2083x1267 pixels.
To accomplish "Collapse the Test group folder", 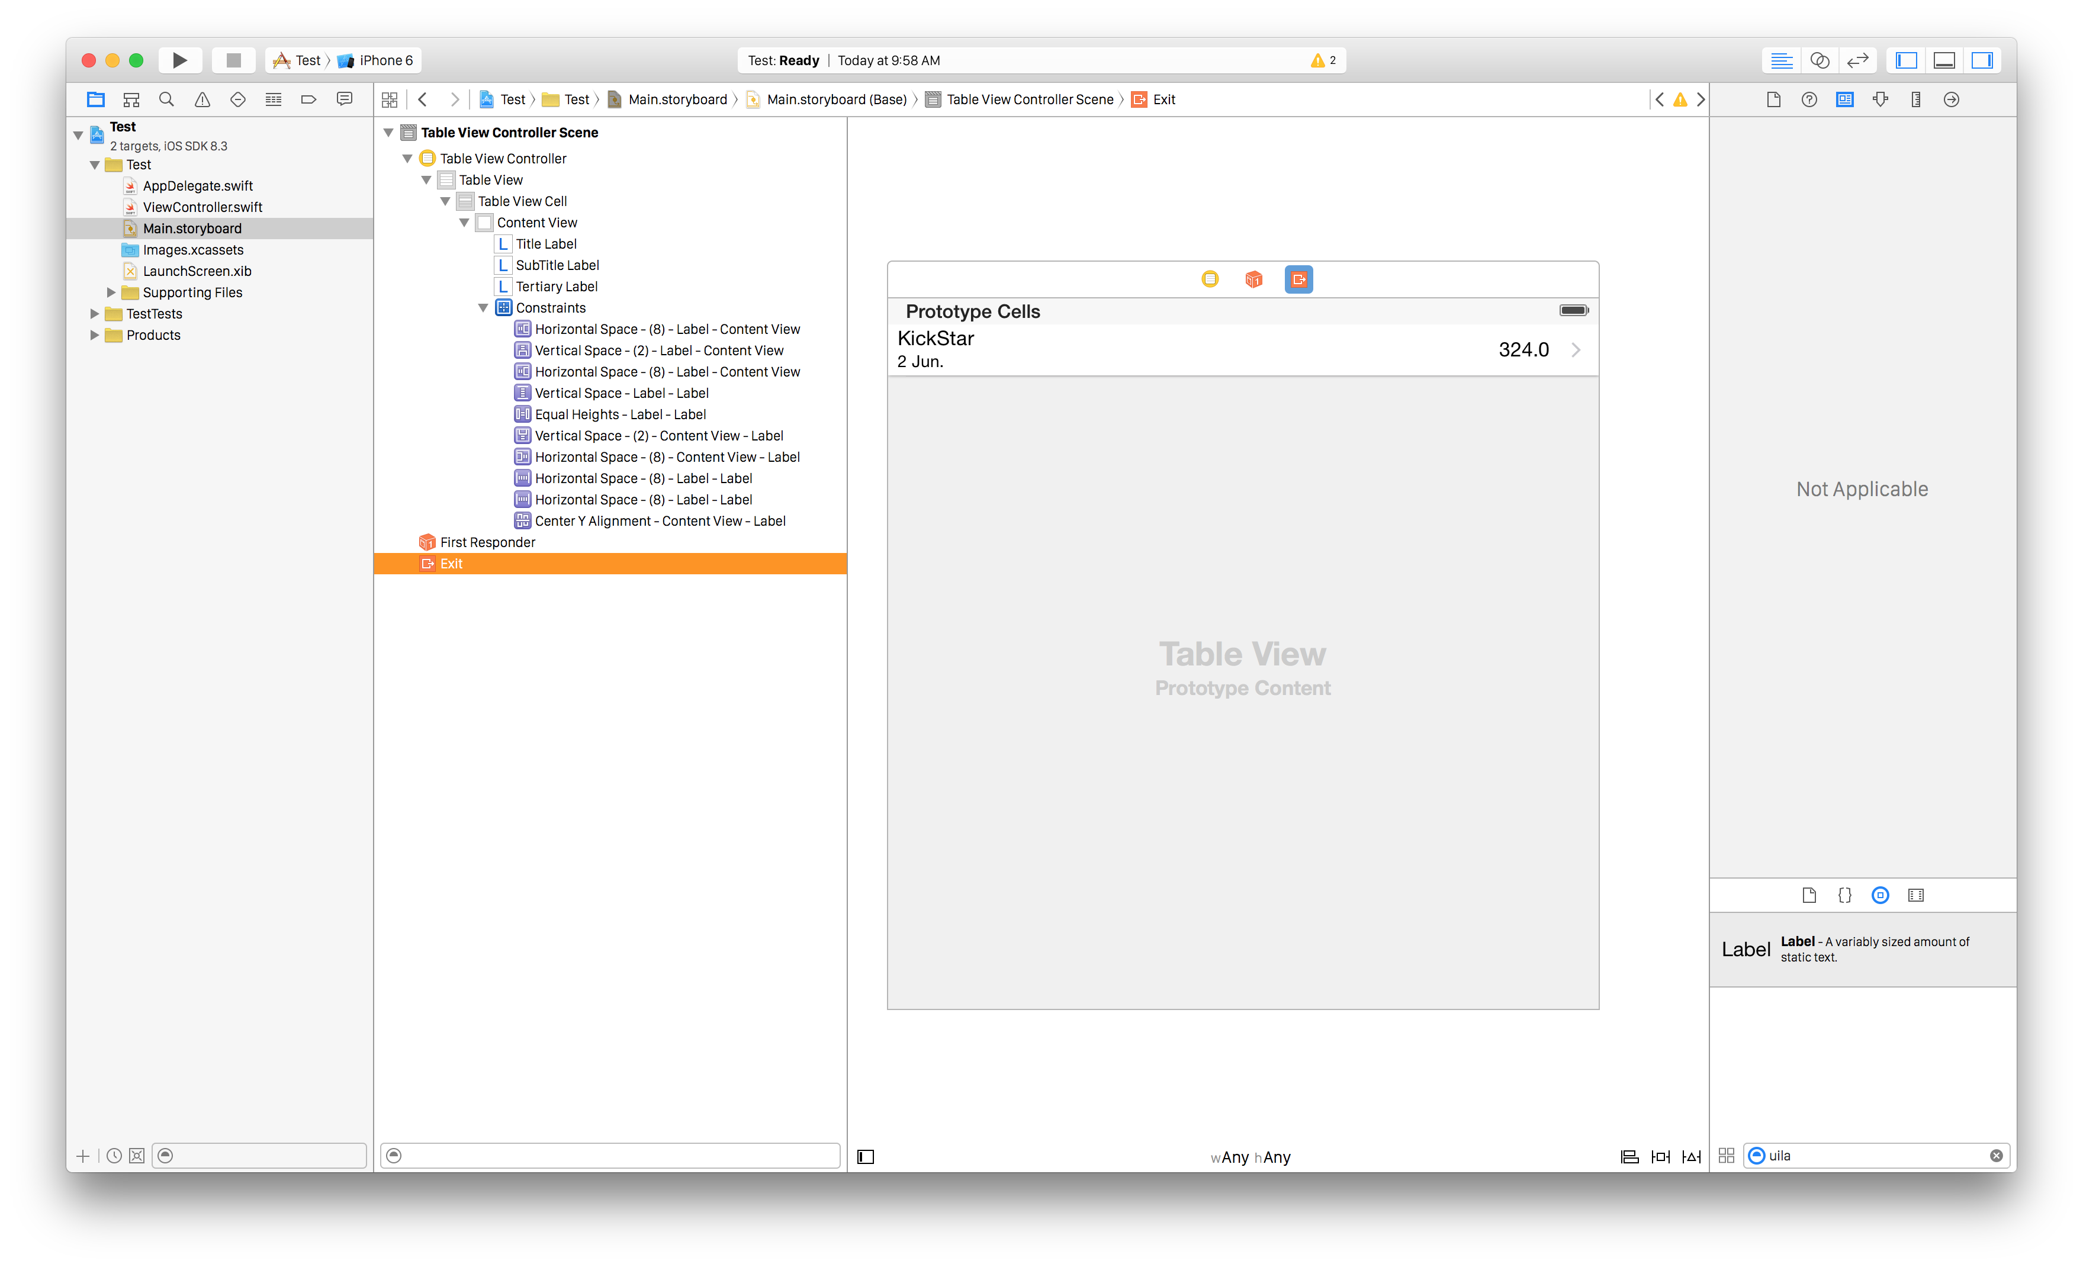I will point(95,165).
